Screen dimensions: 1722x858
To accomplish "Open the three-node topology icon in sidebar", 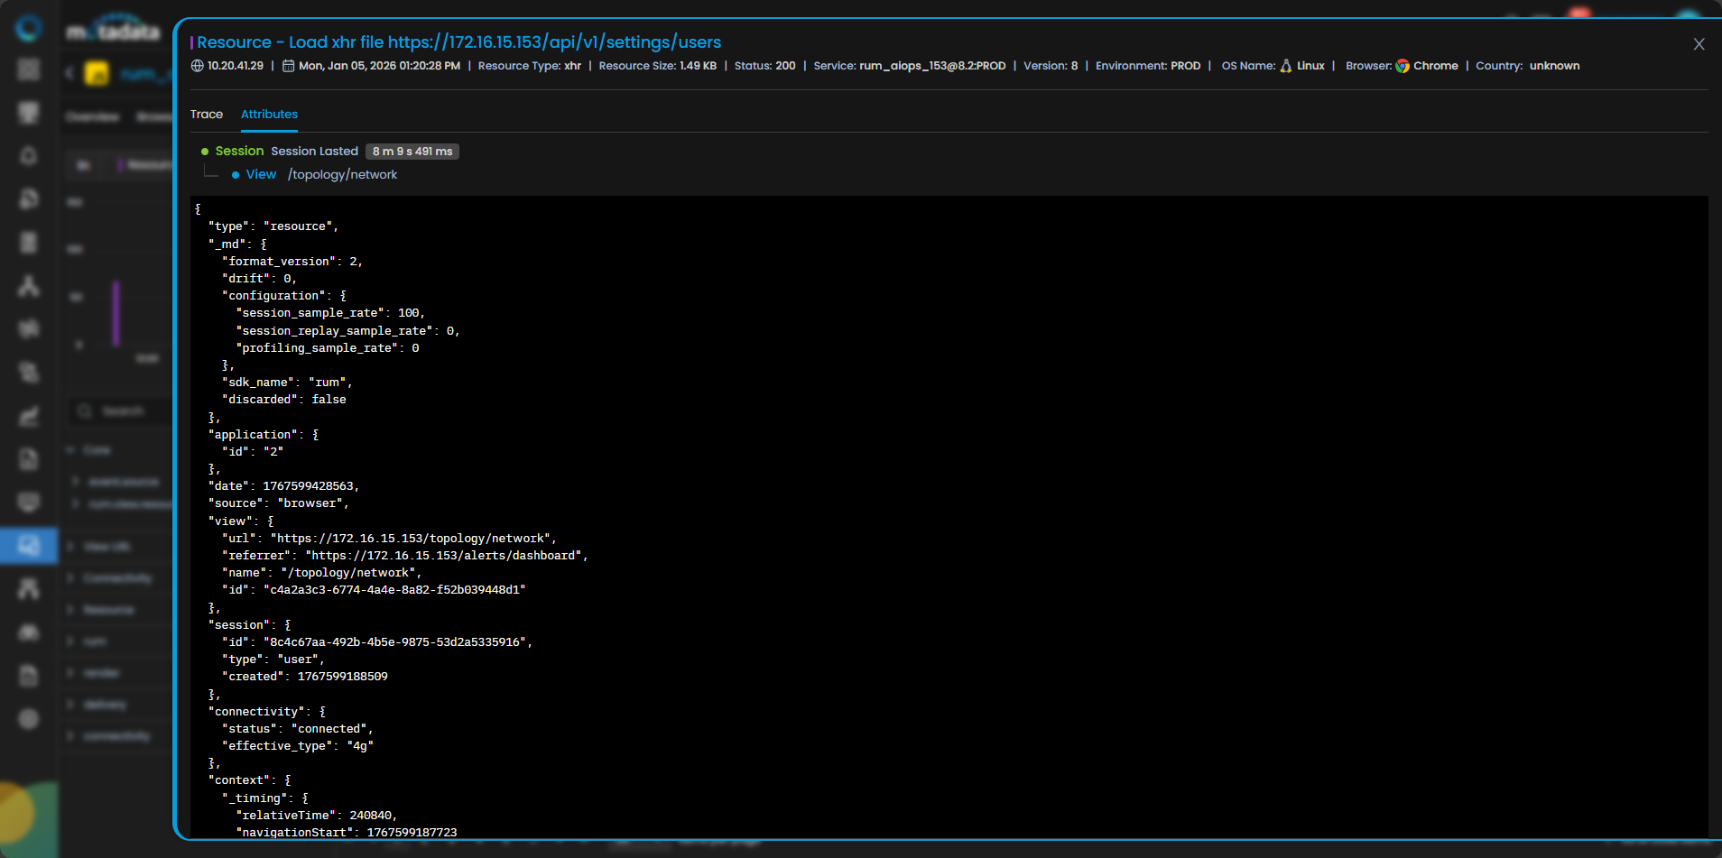I will 29,286.
